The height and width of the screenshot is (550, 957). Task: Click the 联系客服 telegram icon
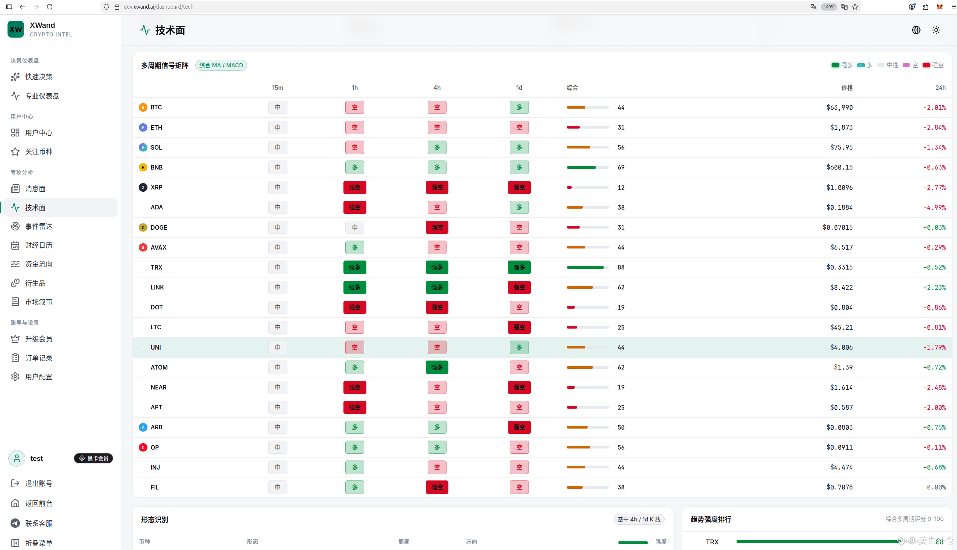pyautogui.click(x=15, y=523)
